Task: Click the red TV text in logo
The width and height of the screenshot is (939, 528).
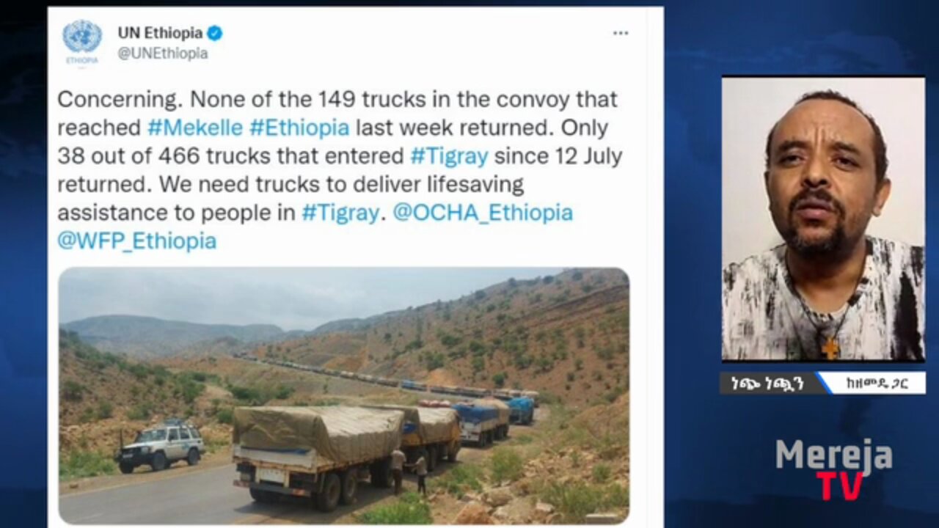Action: (838, 486)
